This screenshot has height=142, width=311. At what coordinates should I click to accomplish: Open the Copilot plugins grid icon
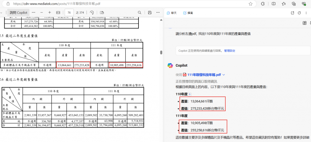coord(305,23)
